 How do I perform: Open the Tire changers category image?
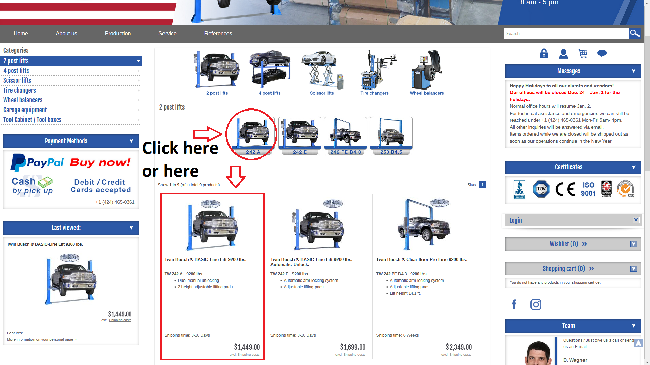(x=378, y=70)
